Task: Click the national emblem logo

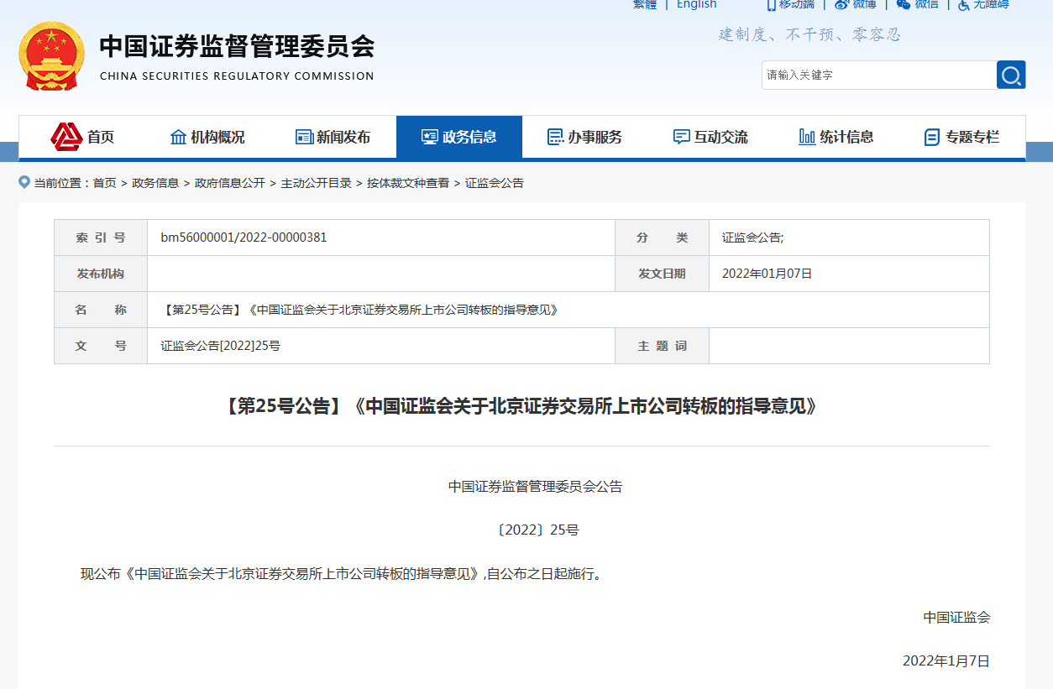Action: tap(51, 56)
